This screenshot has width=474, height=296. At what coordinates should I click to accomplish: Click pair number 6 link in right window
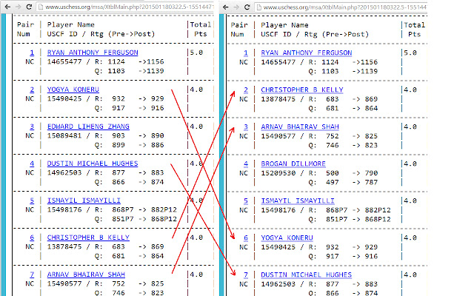(246, 238)
